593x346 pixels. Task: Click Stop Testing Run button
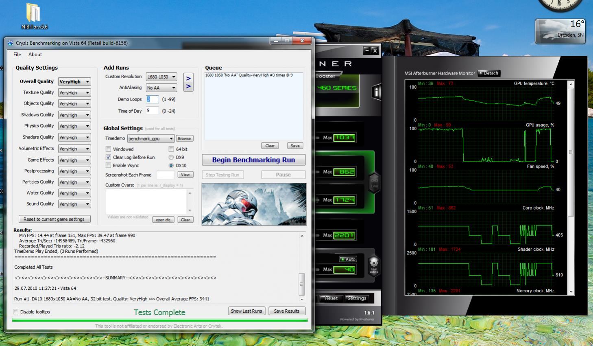click(x=222, y=175)
